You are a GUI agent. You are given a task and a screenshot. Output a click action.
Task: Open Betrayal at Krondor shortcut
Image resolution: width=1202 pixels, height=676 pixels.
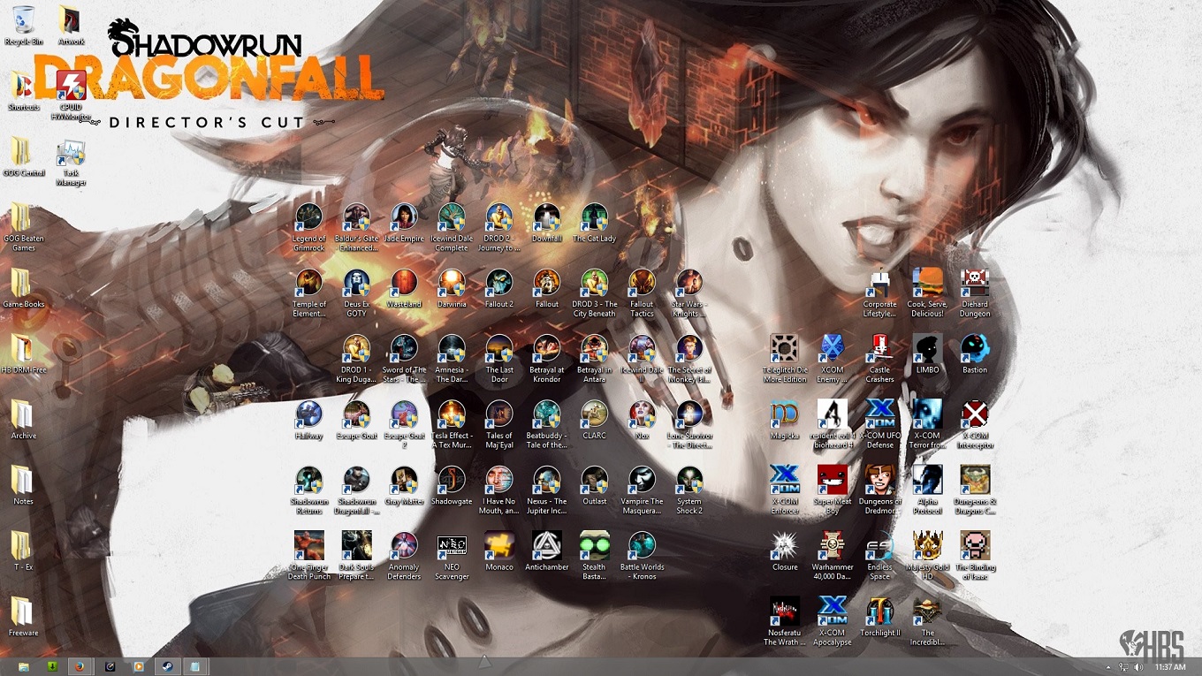coord(547,359)
